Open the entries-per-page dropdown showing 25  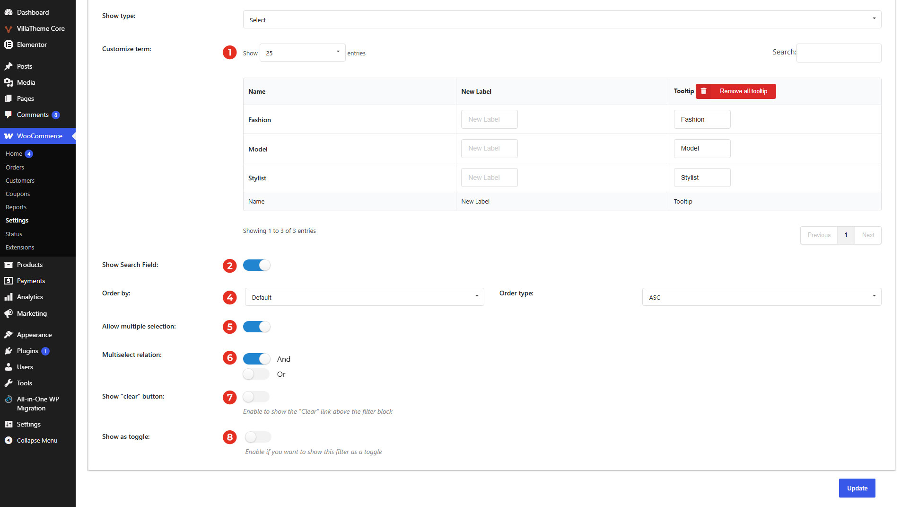[x=302, y=53]
